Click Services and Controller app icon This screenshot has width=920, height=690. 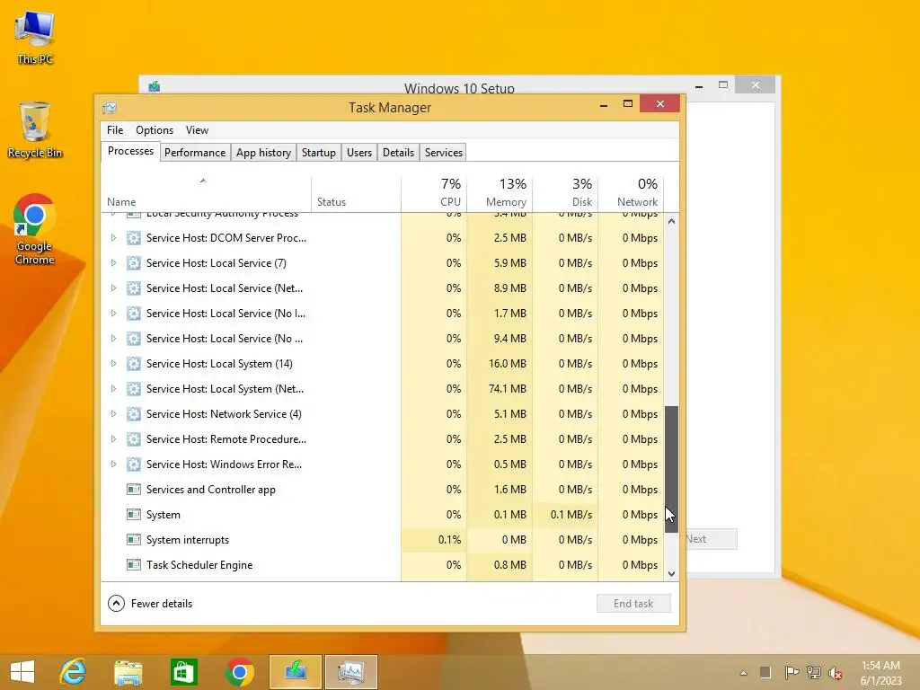134,490
